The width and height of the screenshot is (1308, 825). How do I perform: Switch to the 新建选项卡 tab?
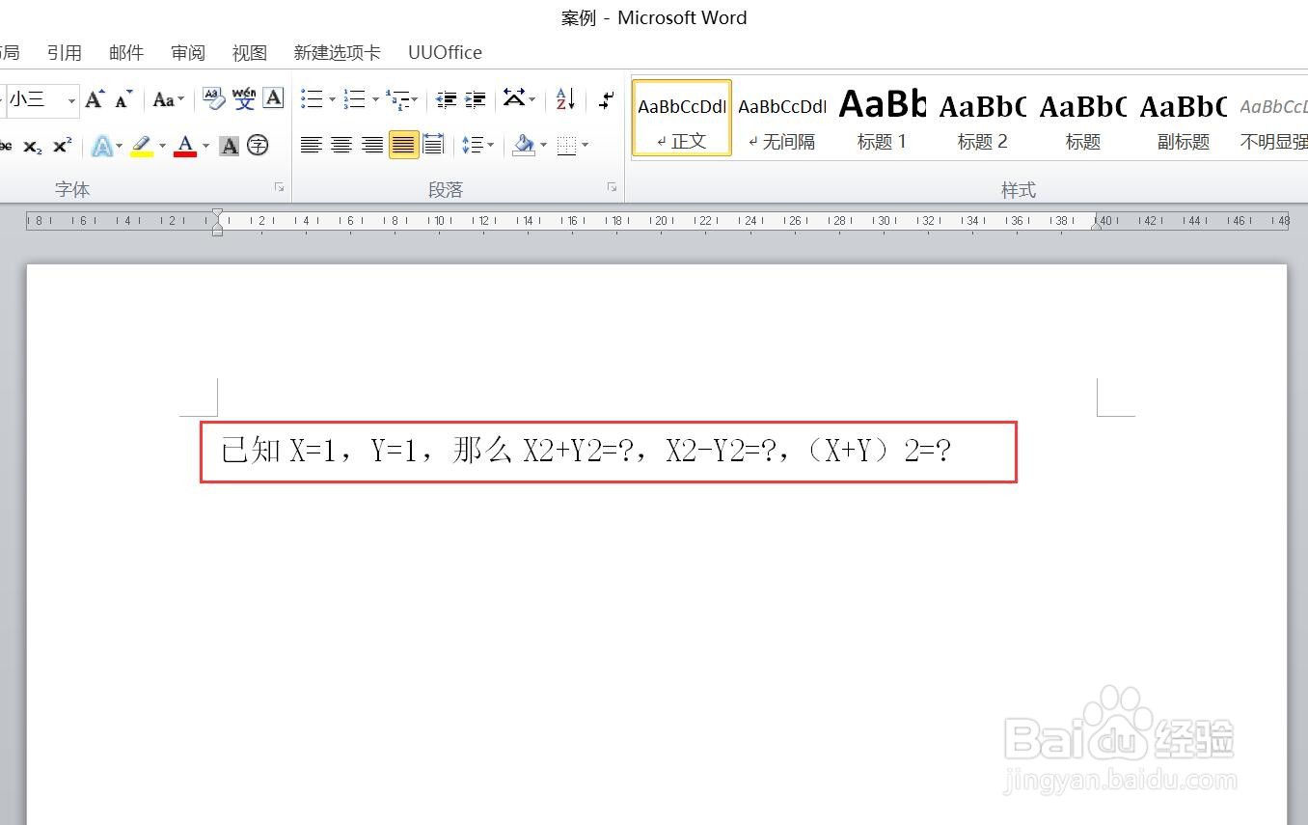tap(338, 52)
